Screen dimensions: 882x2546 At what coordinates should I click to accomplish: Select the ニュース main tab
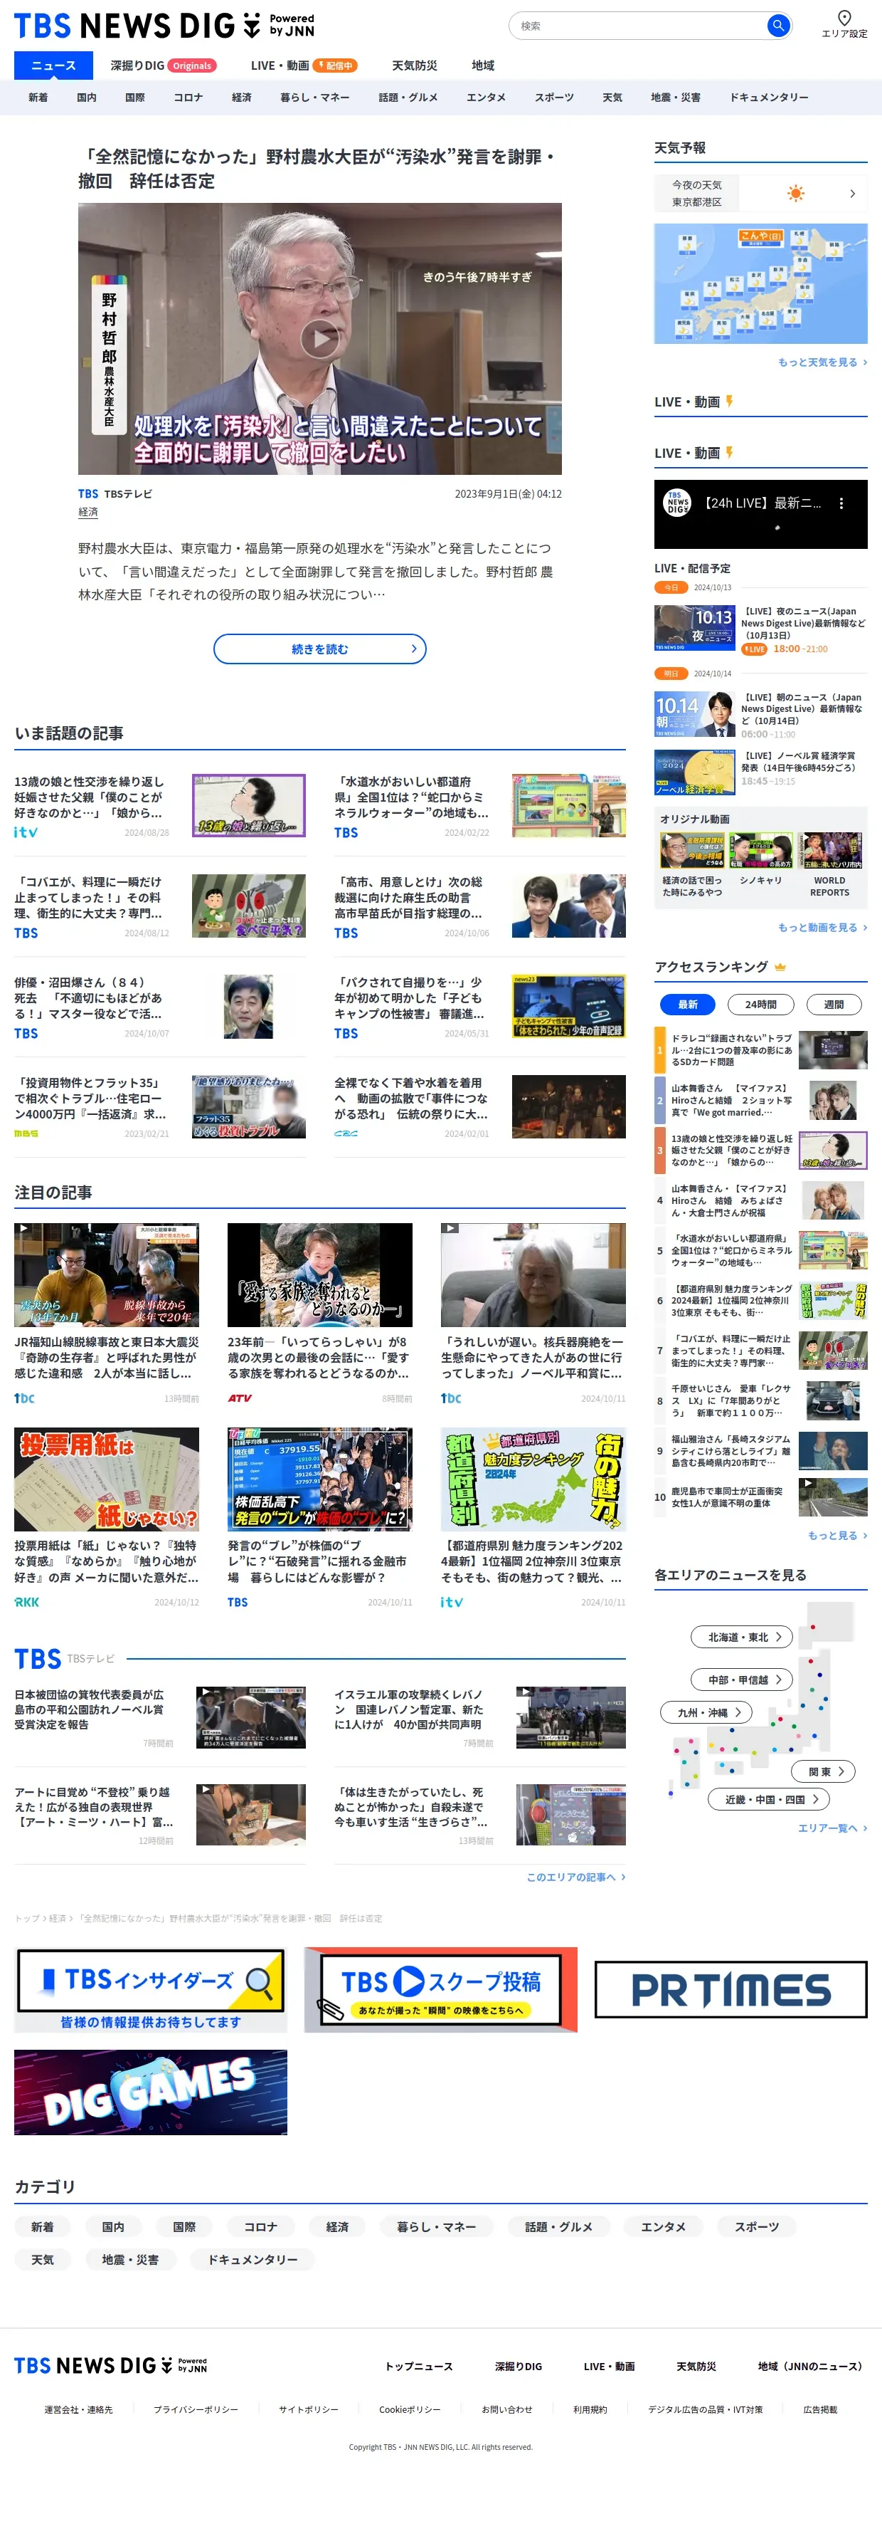(x=53, y=66)
